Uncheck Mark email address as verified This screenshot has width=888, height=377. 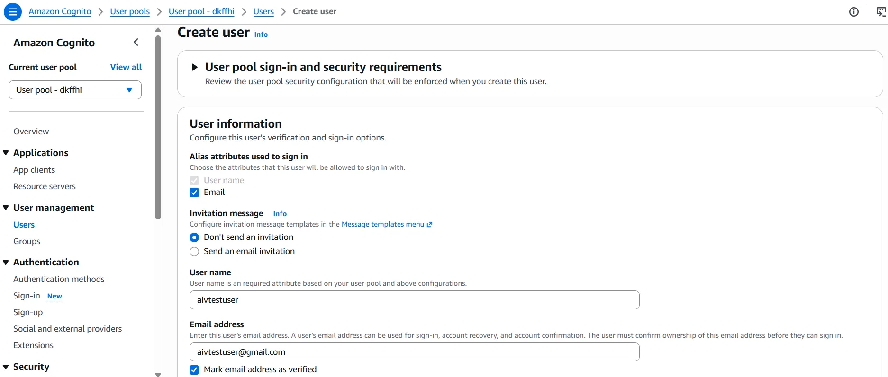194,370
